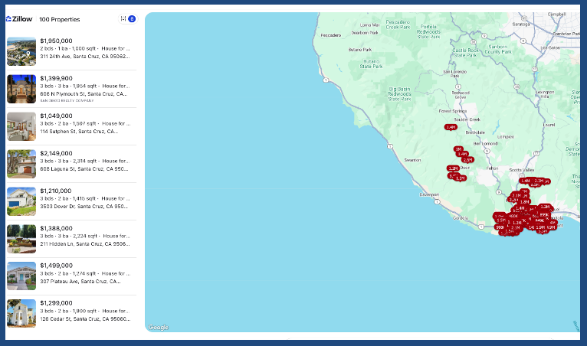
Task: Open photo of 307 Plateau Ave listing
Action: [21, 276]
